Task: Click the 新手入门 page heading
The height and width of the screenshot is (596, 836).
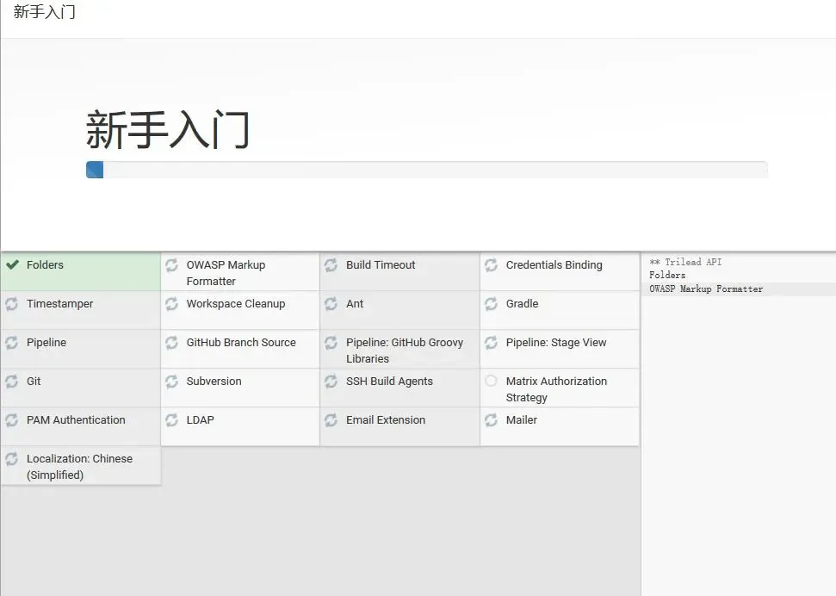Action: [x=169, y=129]
